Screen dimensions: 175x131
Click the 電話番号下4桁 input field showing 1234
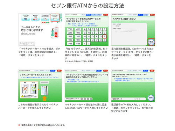point(129,99)
